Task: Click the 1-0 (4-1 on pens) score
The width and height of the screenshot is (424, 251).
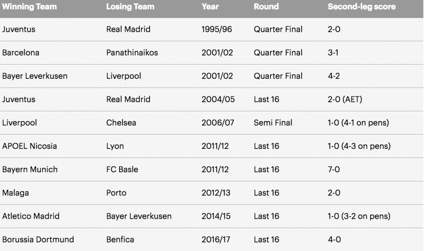Action: click(358, 123)
